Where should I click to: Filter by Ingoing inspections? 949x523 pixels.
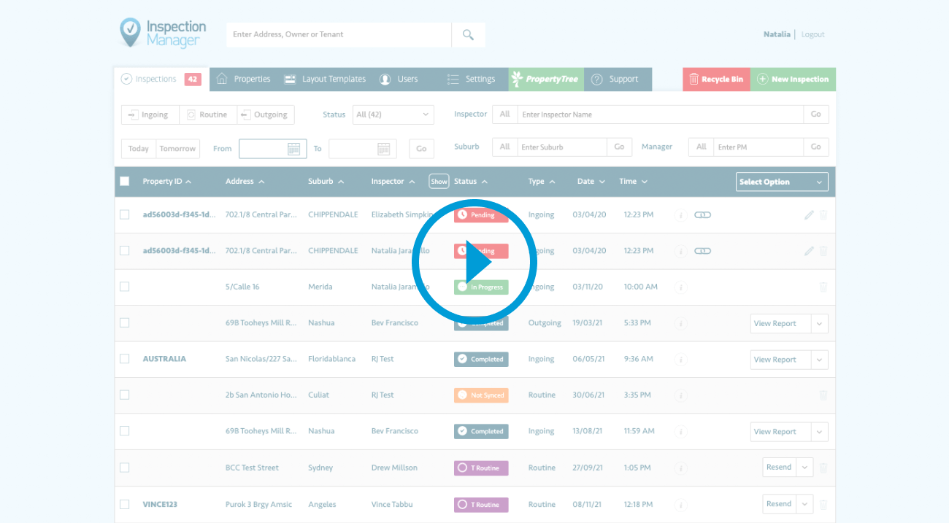tap(150, 115)
